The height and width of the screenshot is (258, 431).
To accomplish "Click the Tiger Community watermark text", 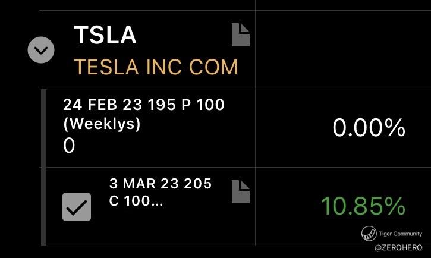I will [x=400, y=234].
